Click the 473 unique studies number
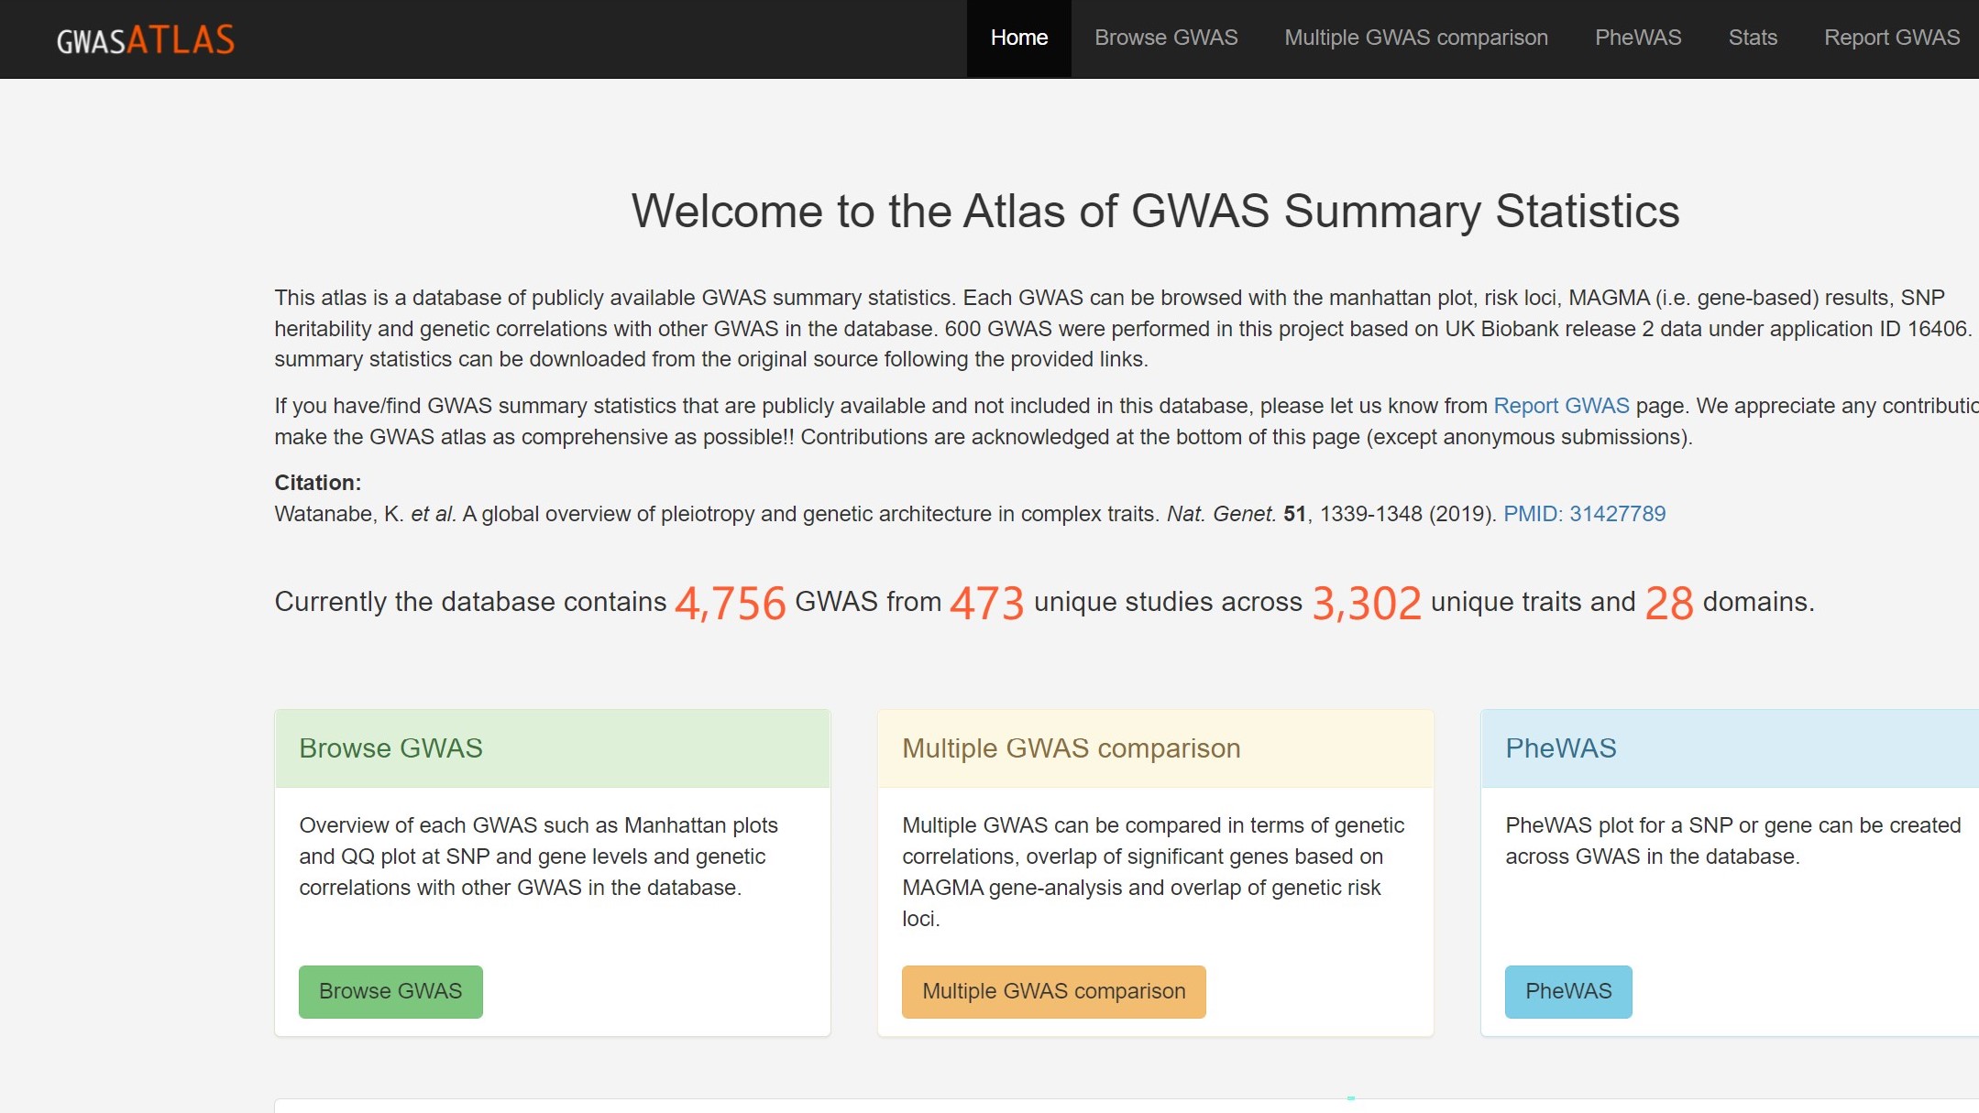1979x1113 pixels. coord(986,603)
